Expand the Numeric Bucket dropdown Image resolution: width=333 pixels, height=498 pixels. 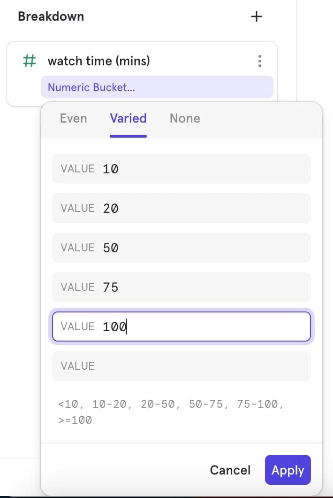pyautogui.click(x=157, y=87)
